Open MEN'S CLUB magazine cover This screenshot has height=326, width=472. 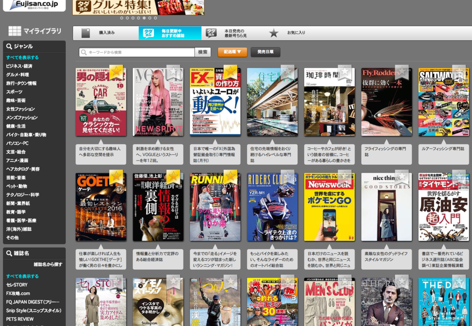329,302
